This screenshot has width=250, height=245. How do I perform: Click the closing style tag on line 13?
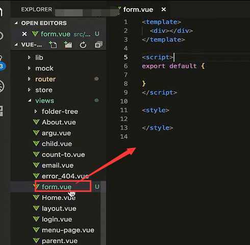(158, 128)
